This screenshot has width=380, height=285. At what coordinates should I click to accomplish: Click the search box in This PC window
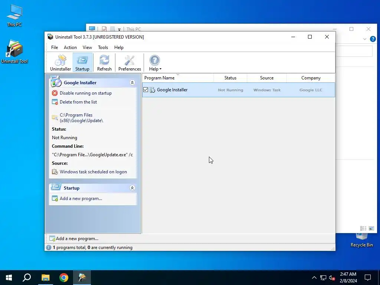[x=354, y=51]
